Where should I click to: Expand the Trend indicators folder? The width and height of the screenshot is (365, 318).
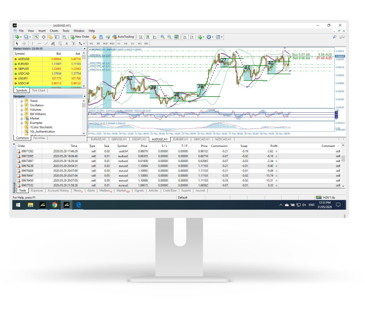point(22,101)
